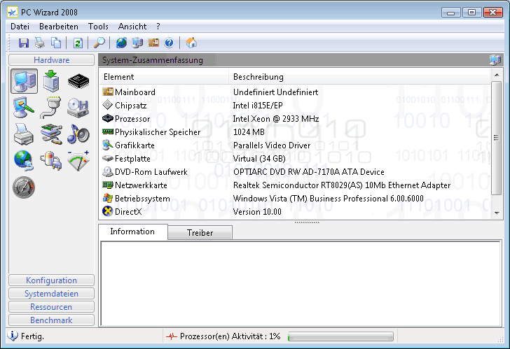
Task: Select the I/O Ports cable icon
Action: pyautogui.click(x=51, y=108)
